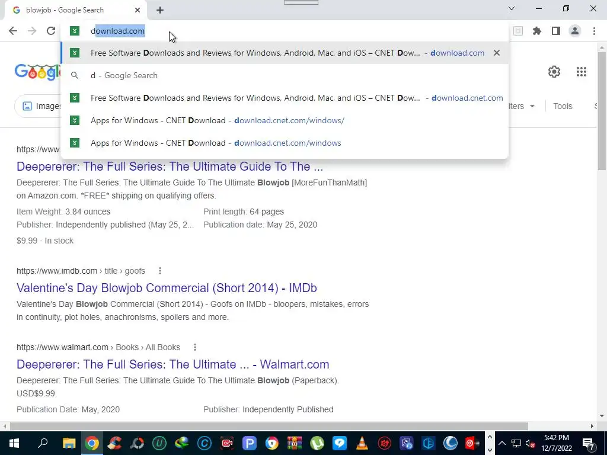Click the Google logo
Screen dimensions: 607x455
(37, 72)
